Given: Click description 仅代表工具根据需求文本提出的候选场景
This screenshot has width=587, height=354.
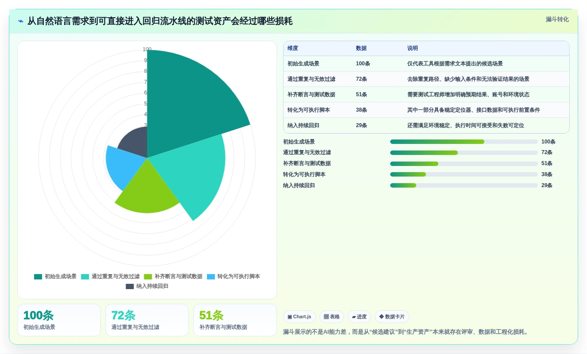Looking at the screenshot, I should click(x=455, y=64).
